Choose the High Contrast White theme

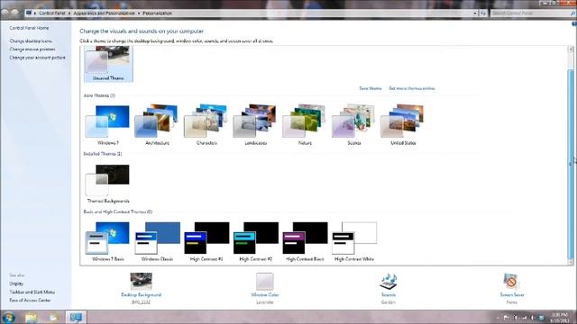(354, 241)
